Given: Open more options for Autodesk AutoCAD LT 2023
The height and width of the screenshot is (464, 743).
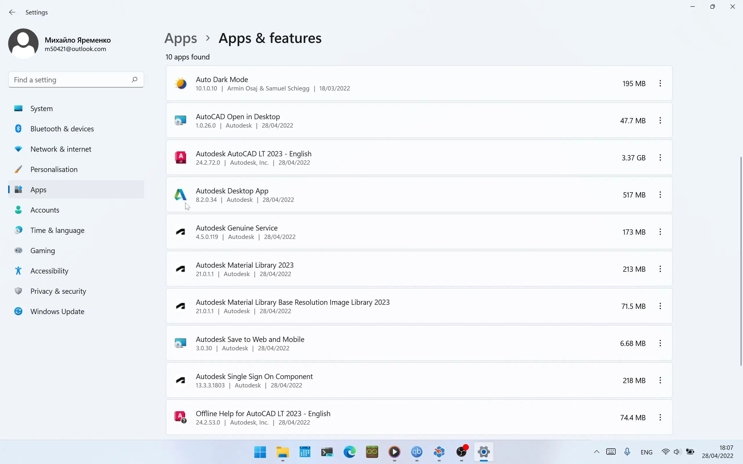Looking at the screenshot, I should 660,158.
